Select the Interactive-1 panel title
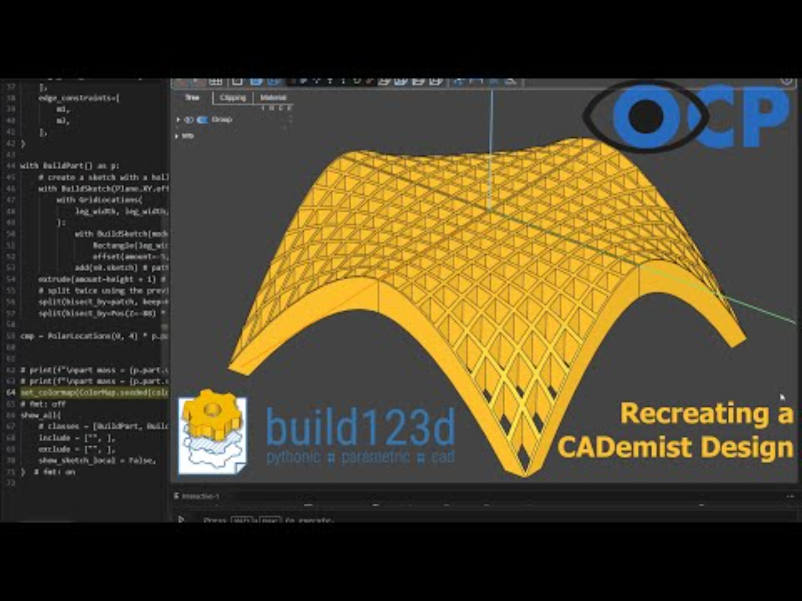 [200, 496]
